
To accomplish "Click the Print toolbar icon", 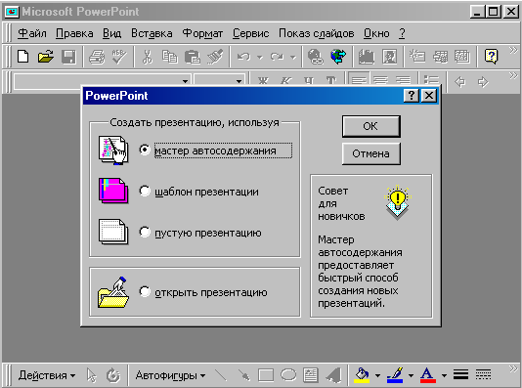I will 97,57.
